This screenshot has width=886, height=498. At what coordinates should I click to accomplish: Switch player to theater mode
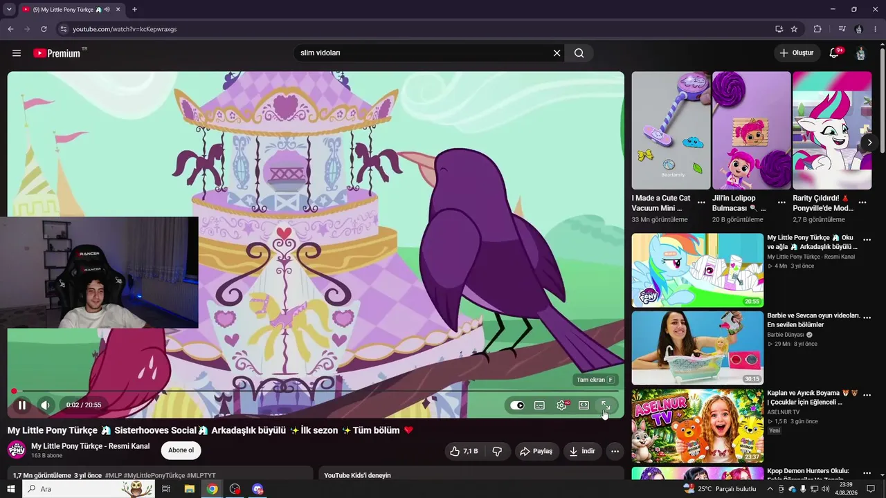[584, 405]
